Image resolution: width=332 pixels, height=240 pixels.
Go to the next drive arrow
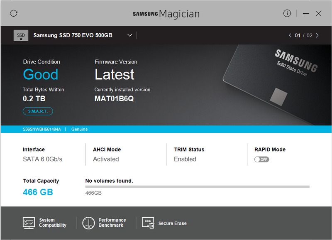pyautogui.click(x=317, y=35)
